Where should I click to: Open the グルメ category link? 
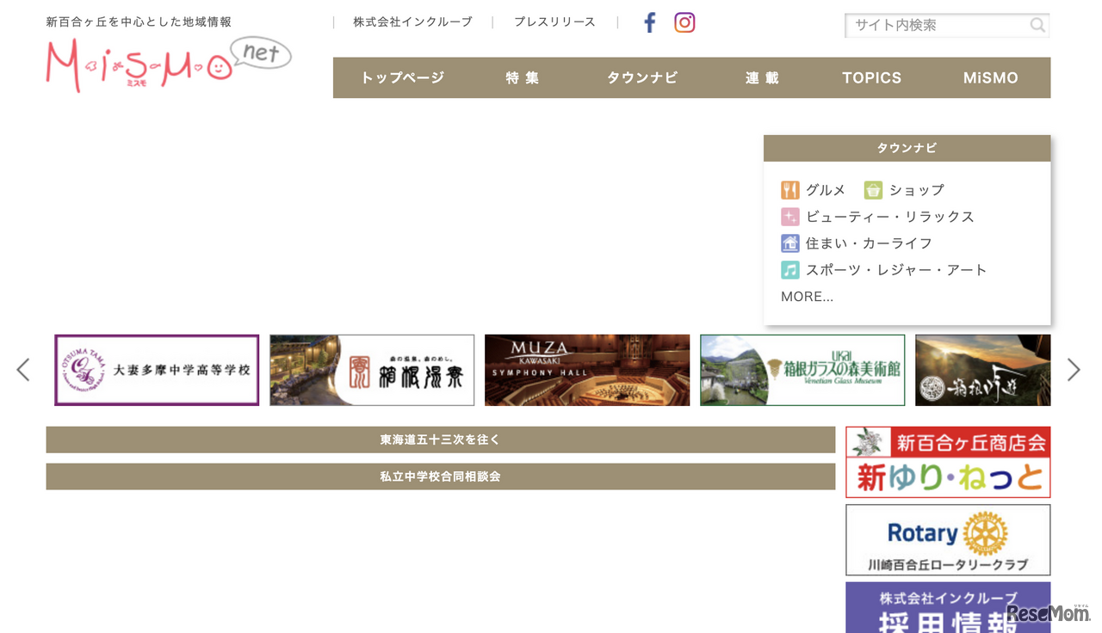pos(826,190)
